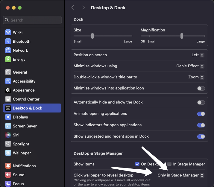
Task: Select Displays in the sidebar
Action: point(32,117)
